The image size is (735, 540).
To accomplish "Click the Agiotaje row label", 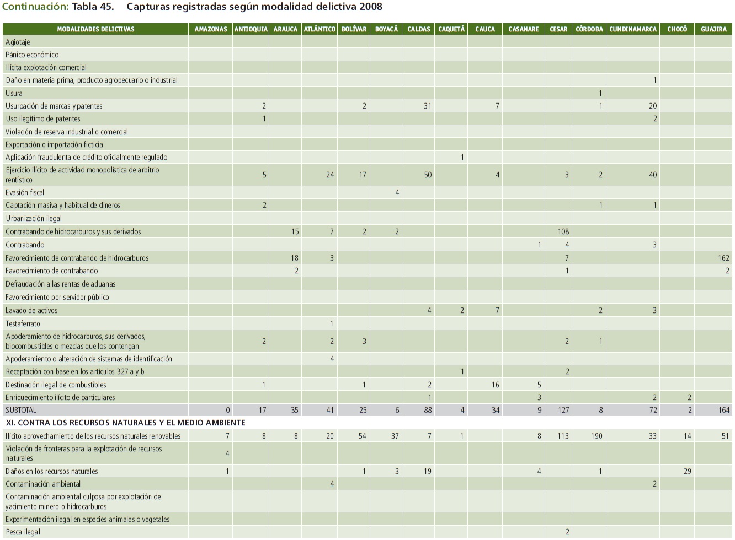I will click(18, 42).
